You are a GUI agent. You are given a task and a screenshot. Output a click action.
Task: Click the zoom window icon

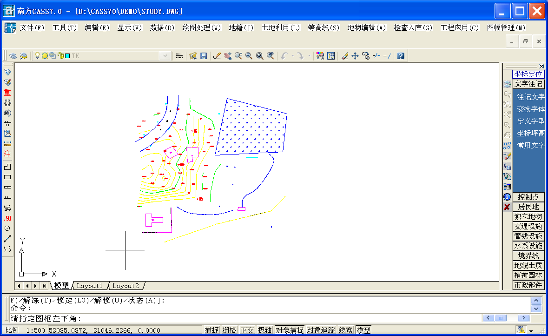249,56
